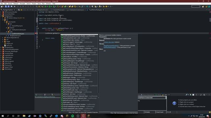Choose getUser(UUID uuid) proposal
Image resolution: width=211 pixels, height=118 pixels.
point(79,90)
